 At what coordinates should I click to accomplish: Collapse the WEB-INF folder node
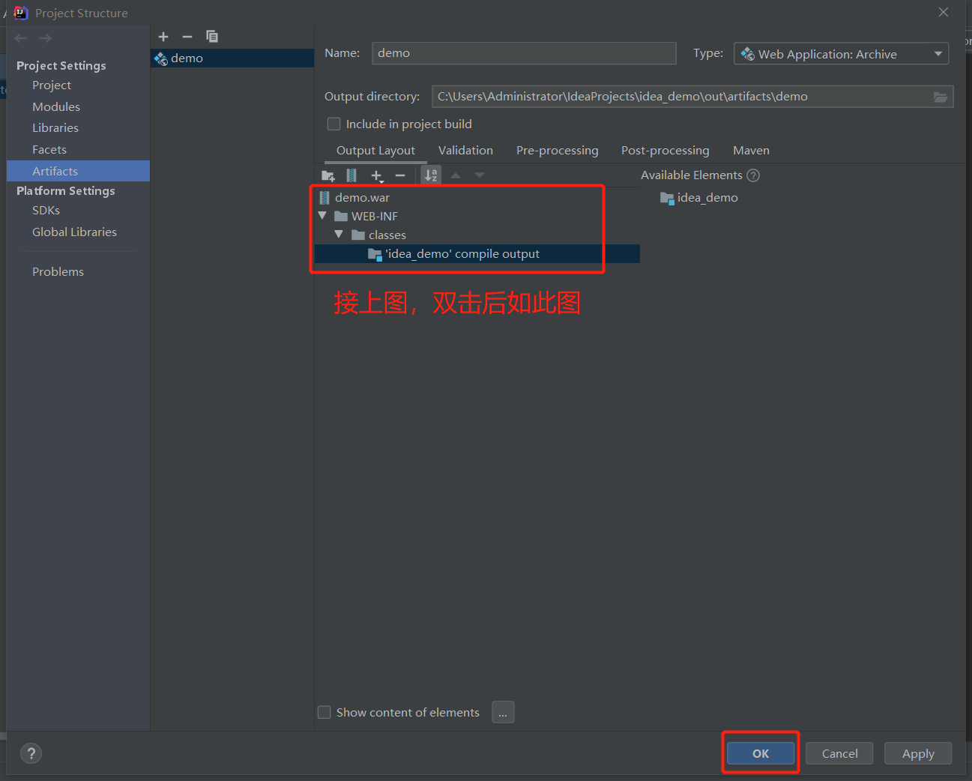322,216
